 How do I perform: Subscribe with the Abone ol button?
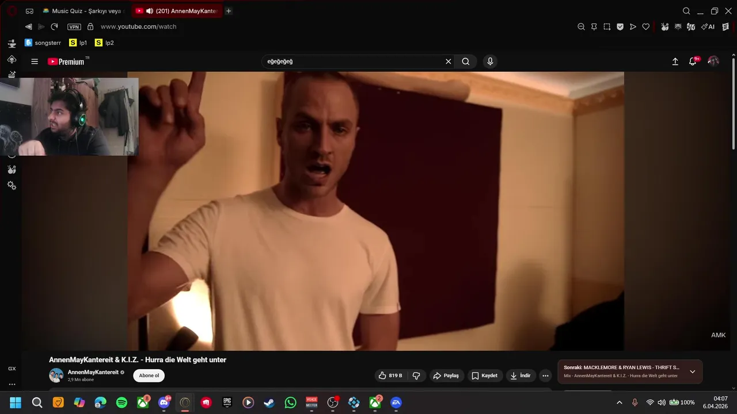coord(149,375)
